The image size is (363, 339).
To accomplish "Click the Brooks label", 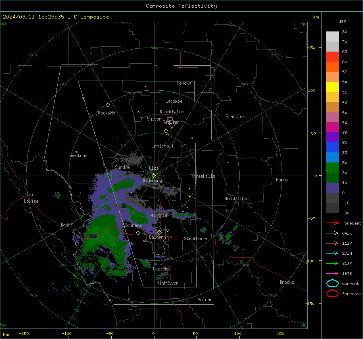I will 287,282.
